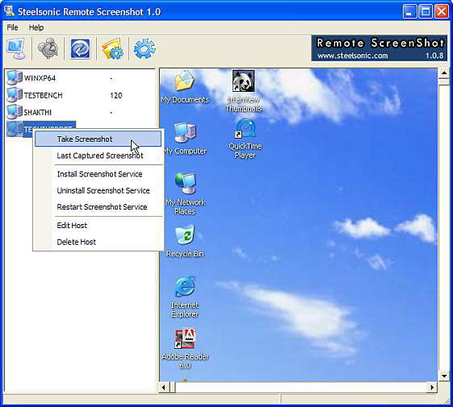This screenshot has width=453, height=407.
Task: Choose Install Screenshot Service
Action: pyautogui.click(x=99, y=174)
